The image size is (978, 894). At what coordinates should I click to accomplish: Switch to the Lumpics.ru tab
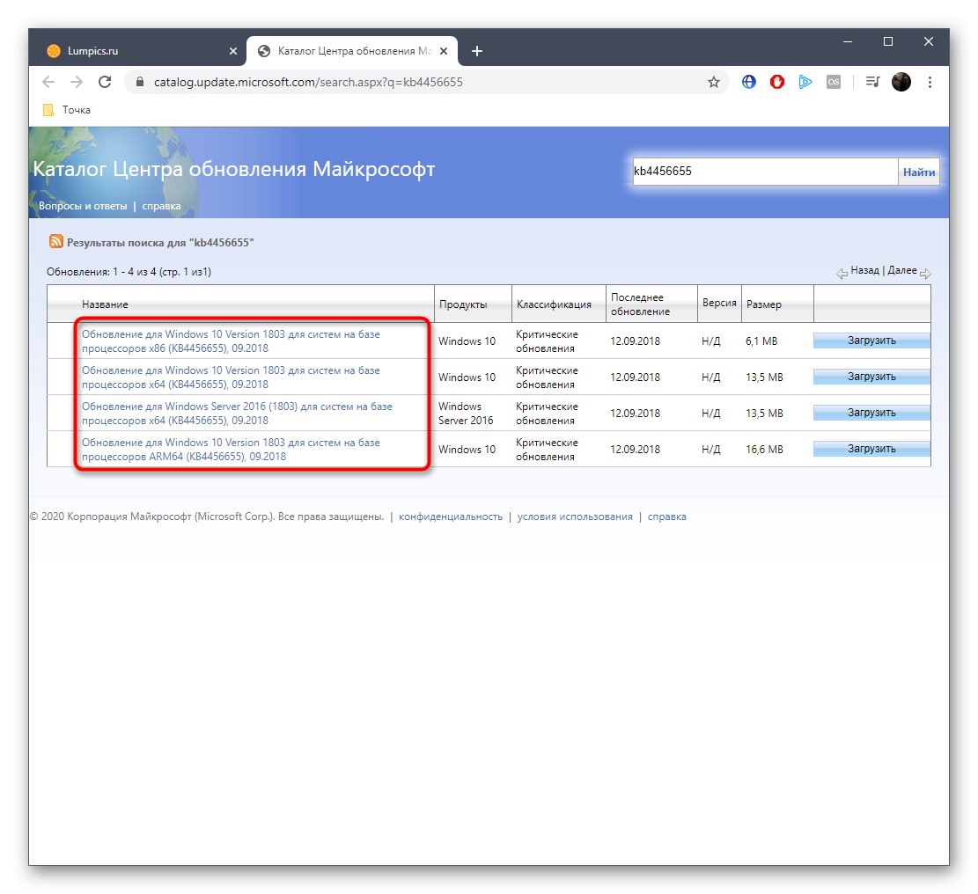(x=137, y=51)
